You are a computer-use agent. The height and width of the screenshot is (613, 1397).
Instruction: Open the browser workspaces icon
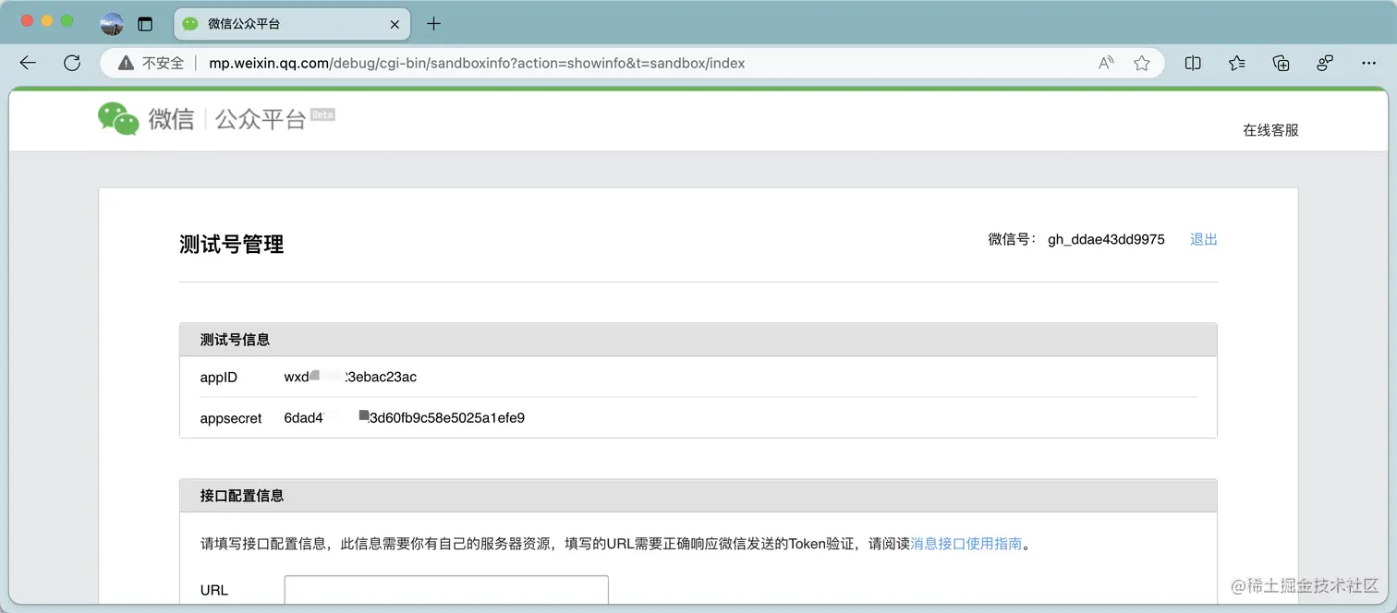point(145,24)
